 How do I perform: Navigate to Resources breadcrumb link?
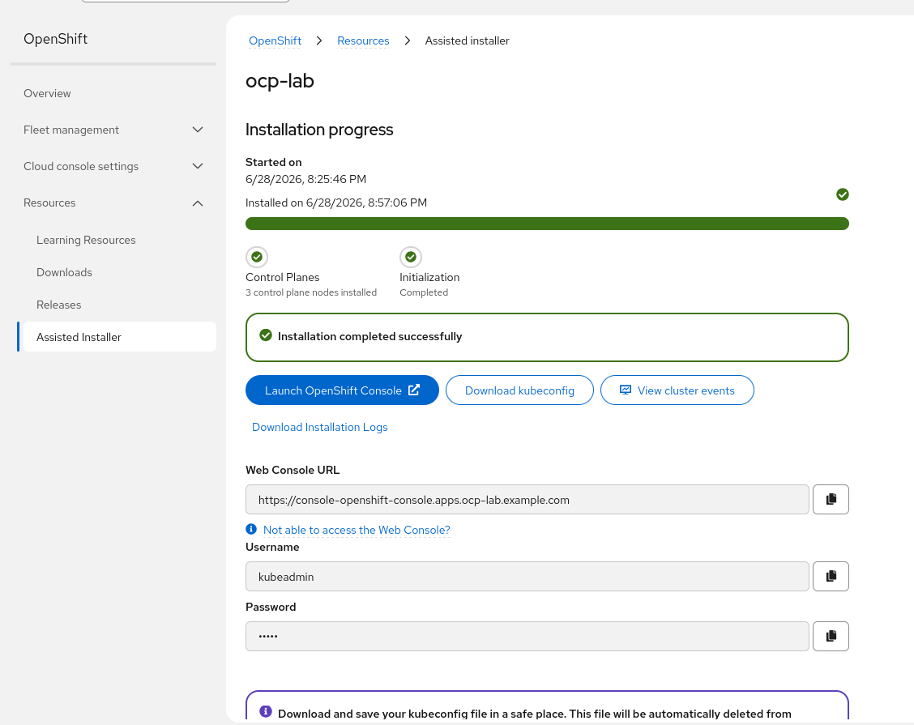coord(363,41)
